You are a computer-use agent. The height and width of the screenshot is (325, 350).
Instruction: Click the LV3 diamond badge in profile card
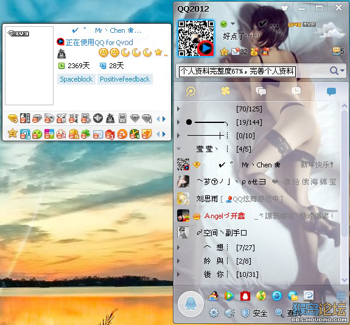pos(18,33)
